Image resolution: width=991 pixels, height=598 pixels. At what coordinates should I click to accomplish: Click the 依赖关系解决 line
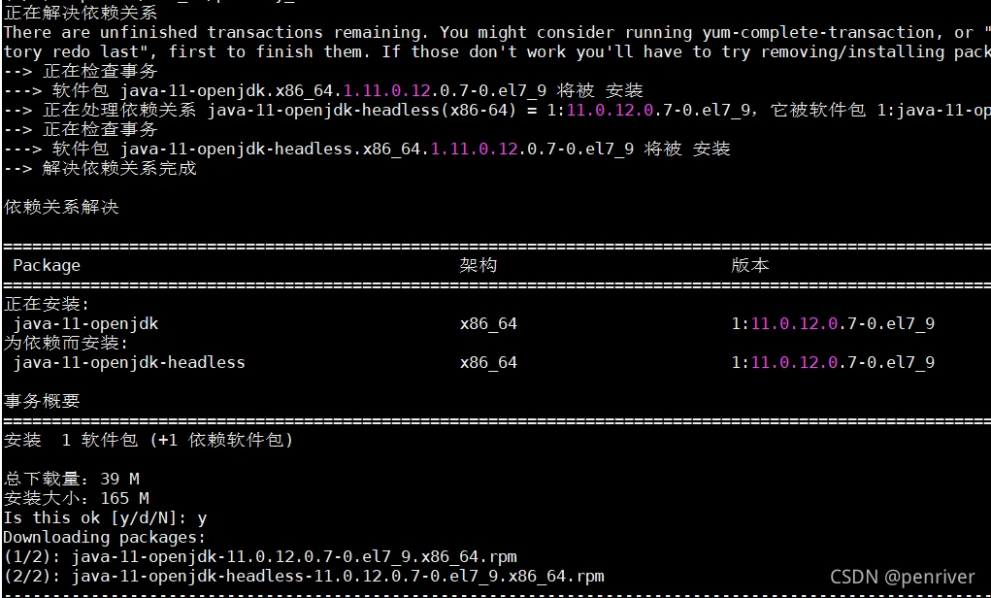pyautogui.click(x=61, y=208)
